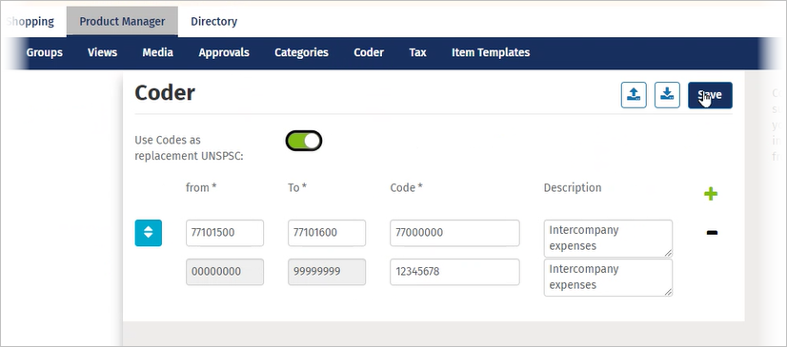Toggle Use Codes as replacement UNSPSC switch
The width and height of the screenshot is (787, 347).
click(304, 142)
